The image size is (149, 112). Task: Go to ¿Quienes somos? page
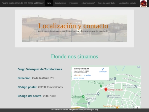coord(88,3)
